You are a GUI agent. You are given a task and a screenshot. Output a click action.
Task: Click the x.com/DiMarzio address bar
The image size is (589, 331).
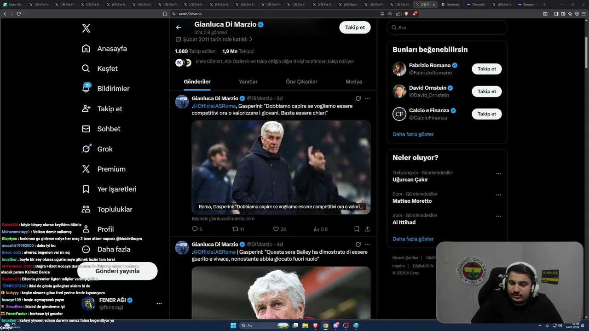(x=190, y=14)
